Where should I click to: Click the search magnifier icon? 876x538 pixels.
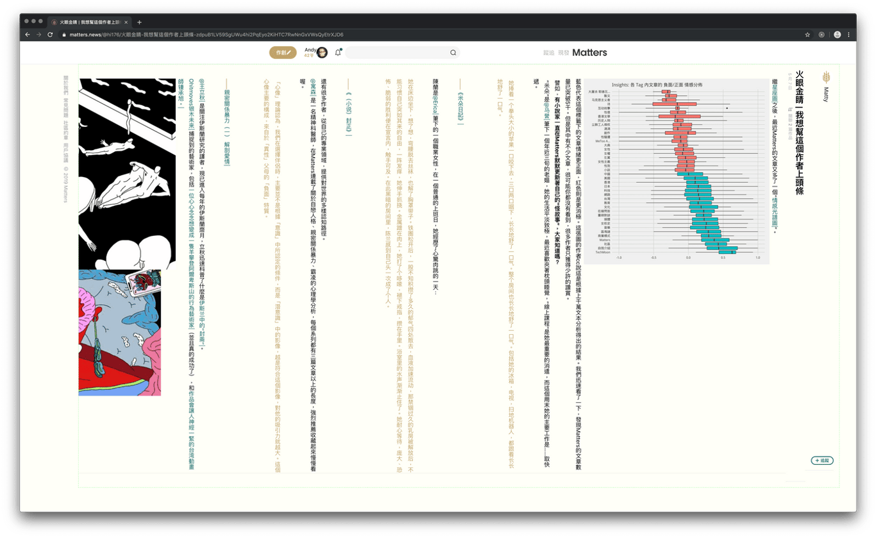pos(453,53)
